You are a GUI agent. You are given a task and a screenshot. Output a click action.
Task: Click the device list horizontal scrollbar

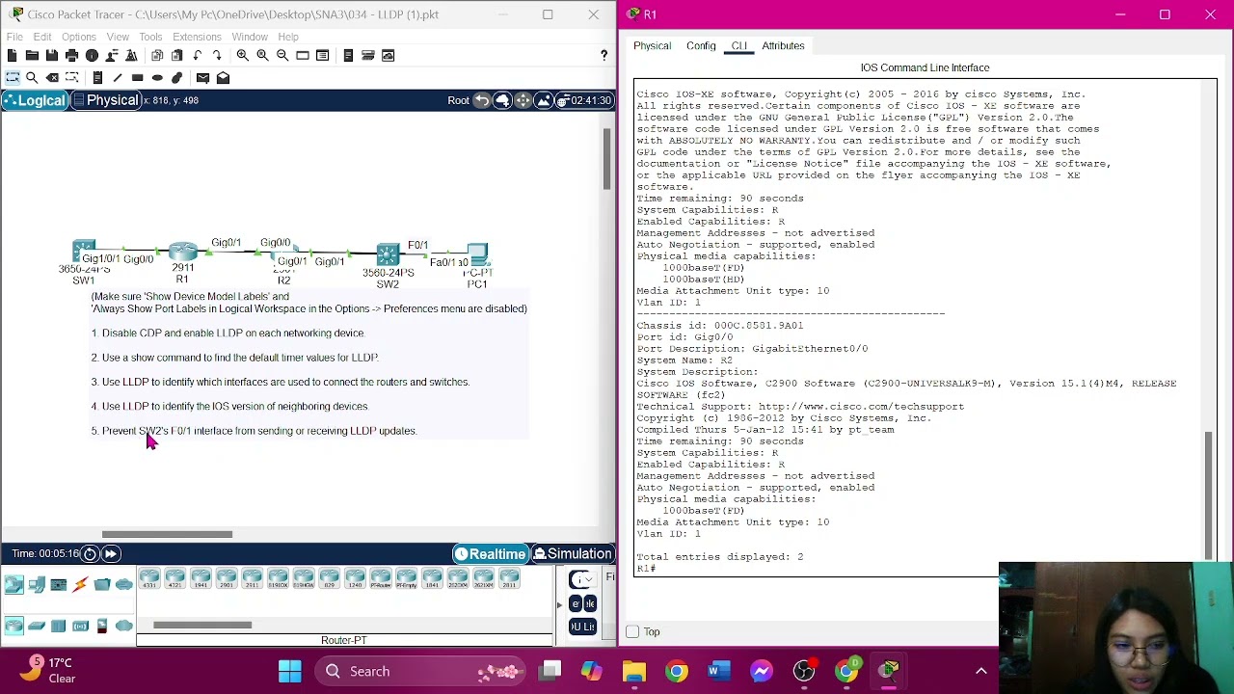coord(202,625)
